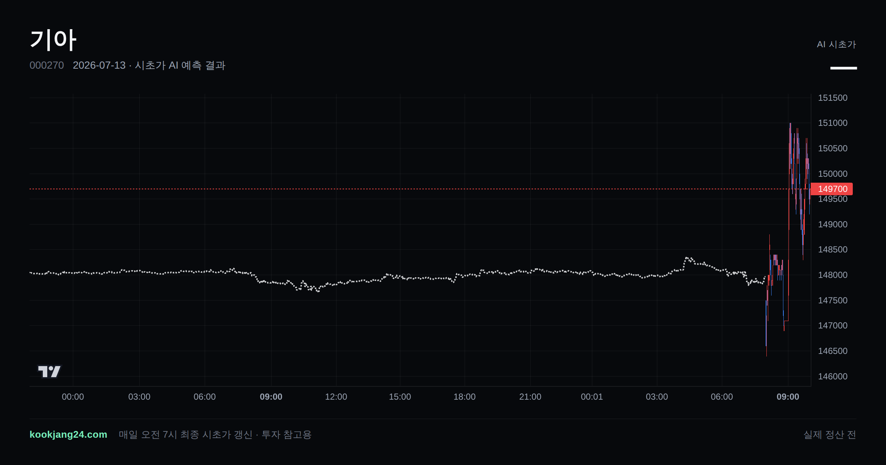Click the 149000 price axis label
This screenshot has height=465, width=886.
[832, 224]
